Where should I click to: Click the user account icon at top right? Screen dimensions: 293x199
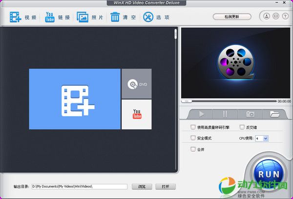267,16
